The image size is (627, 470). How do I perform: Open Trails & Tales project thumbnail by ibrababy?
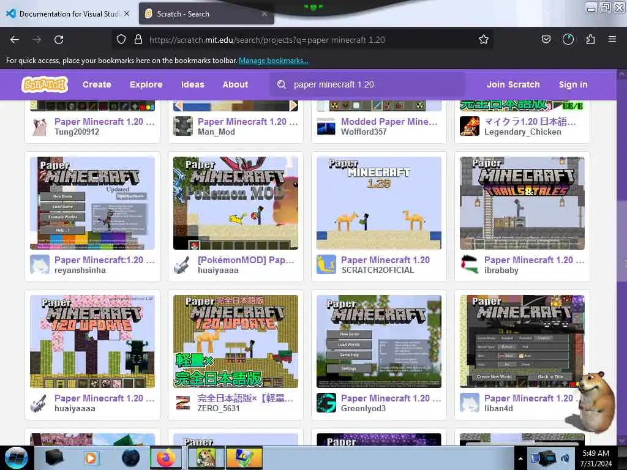coord(522,203)
